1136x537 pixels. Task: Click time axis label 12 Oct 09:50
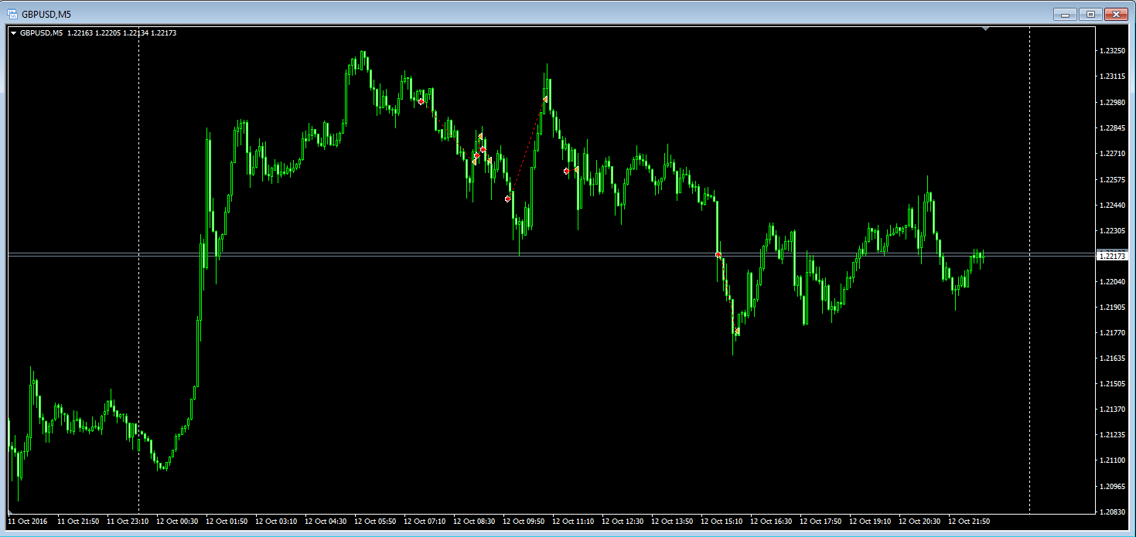524,522
